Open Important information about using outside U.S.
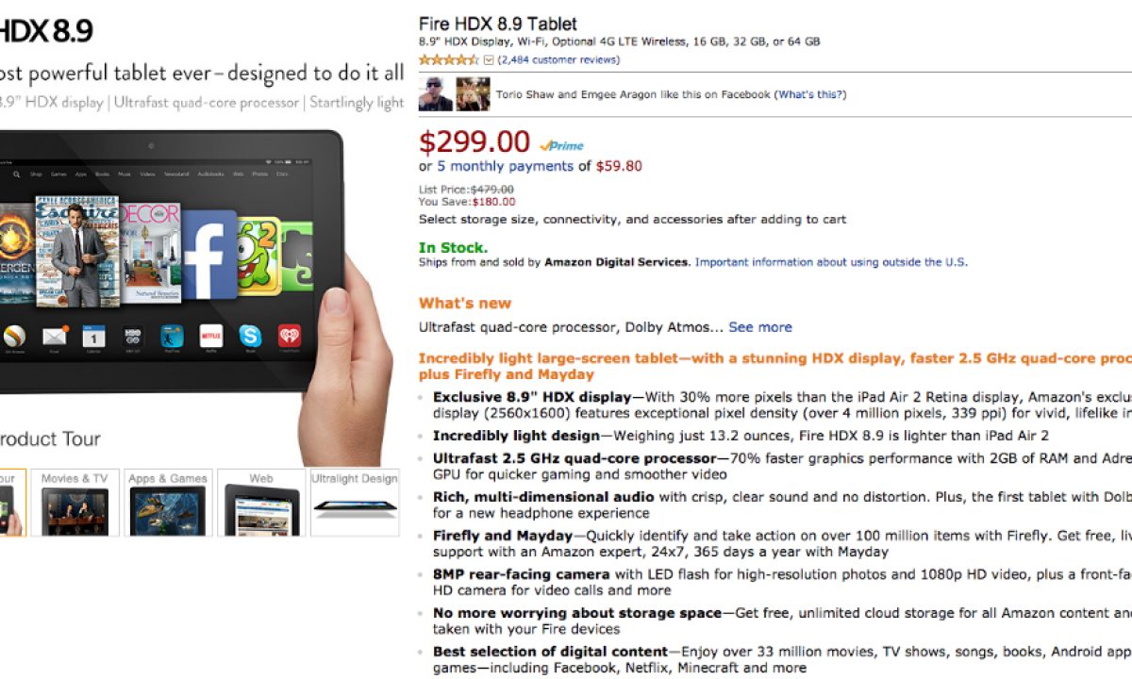1132x679 pixels. click(x=831, y=262)
